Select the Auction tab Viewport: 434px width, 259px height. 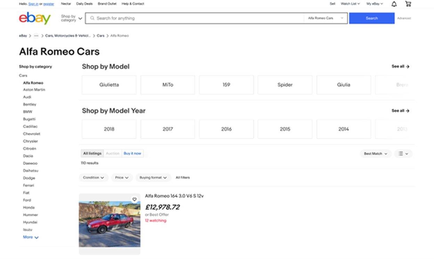[x=113, y=153]
